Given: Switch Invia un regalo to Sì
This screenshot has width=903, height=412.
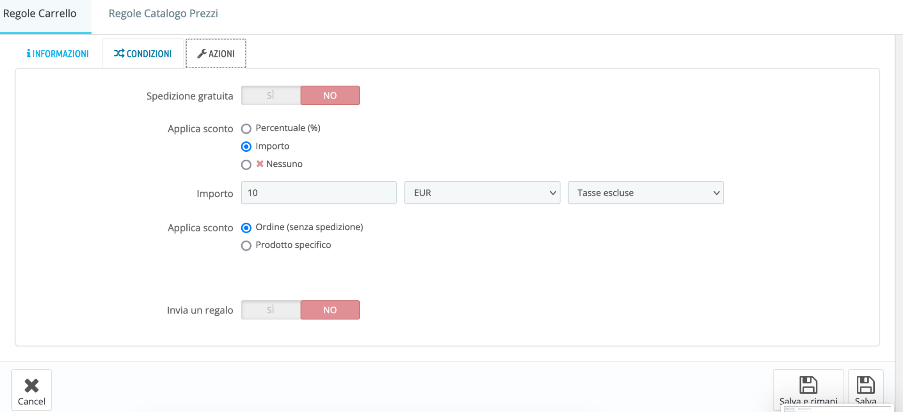Looking at the screenshot, I should pyautogui.click(x=271, y=310).
